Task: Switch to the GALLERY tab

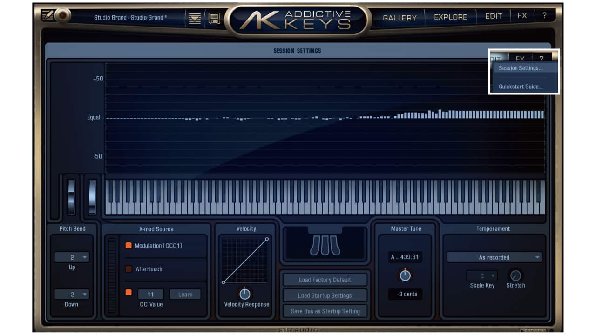Action: [x=400, y=18]
